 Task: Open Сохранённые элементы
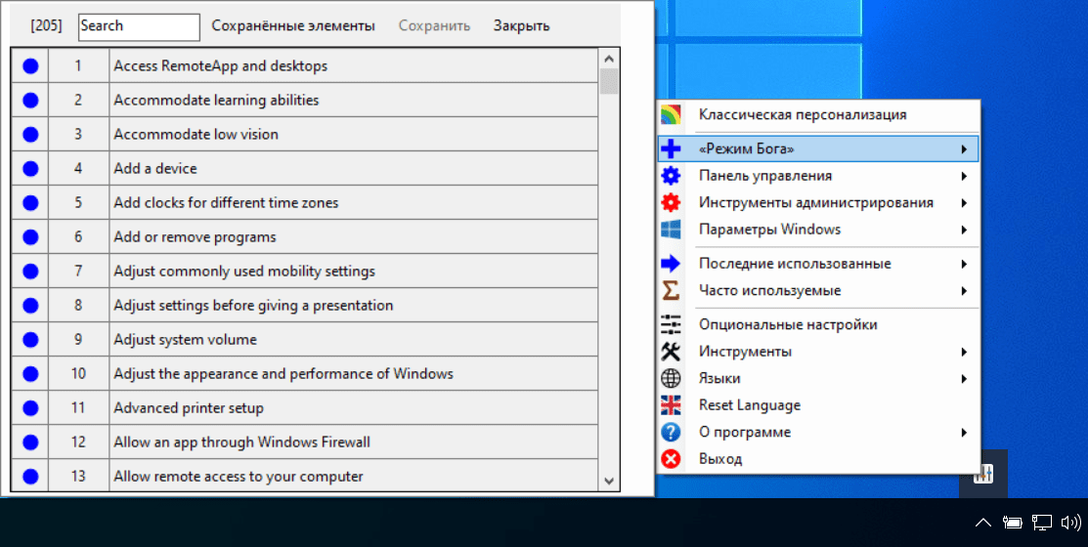[293, 26]
